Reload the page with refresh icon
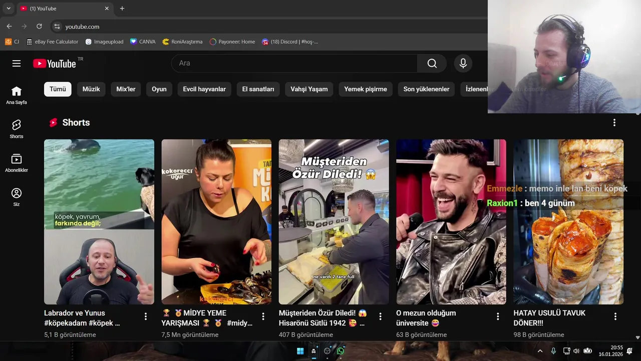641x361 pixels. pyautogui.click(x=39, y=27)
